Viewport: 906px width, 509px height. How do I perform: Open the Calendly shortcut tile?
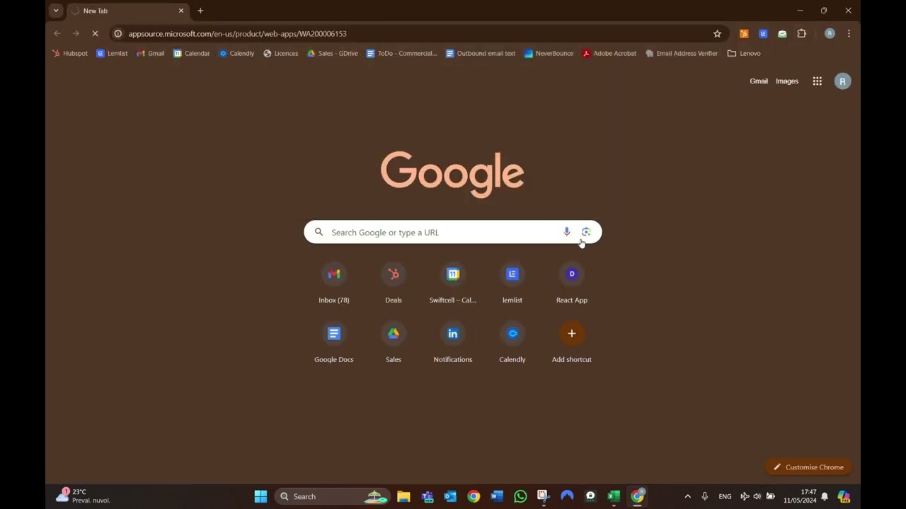click(512, 344)
